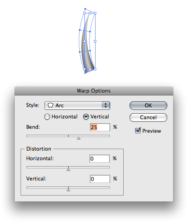Screen dimensions: 191x223
Task: Click the bottom warp envelope anchor point
Action: tap(85, 73)
